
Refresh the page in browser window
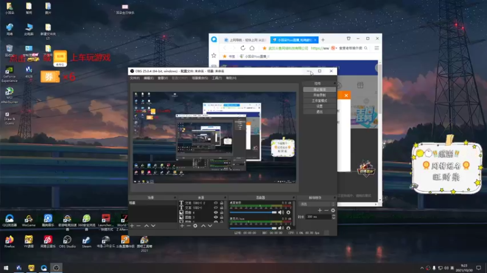(243, 48)
